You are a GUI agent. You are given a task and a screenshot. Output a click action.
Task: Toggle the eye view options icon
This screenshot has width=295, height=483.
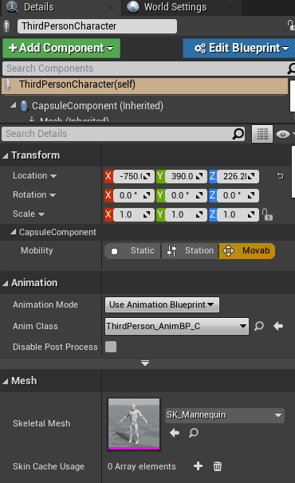283,134
